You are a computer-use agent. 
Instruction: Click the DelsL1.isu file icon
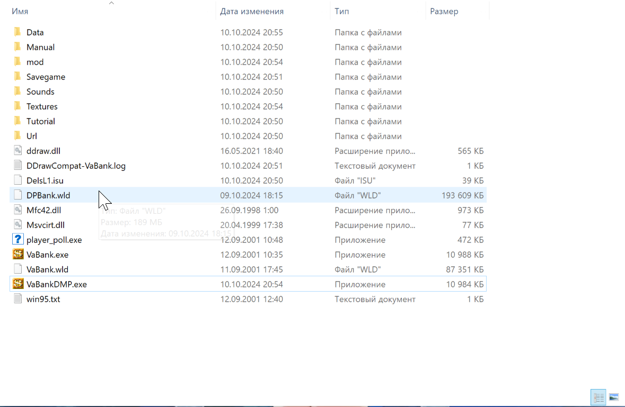click(17, 180)
